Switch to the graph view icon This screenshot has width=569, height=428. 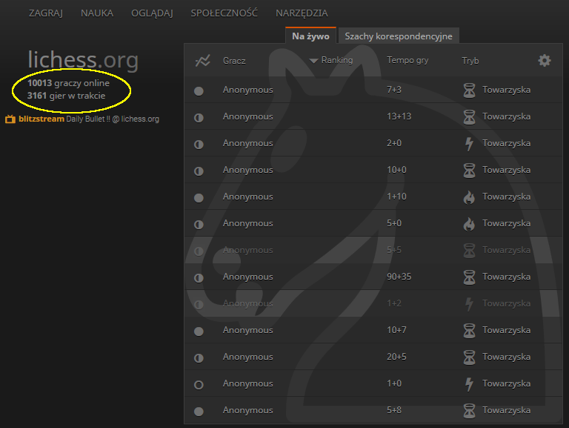tap(202, 61)
